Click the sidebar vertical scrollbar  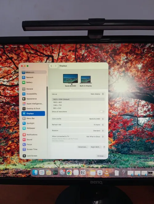47,108
